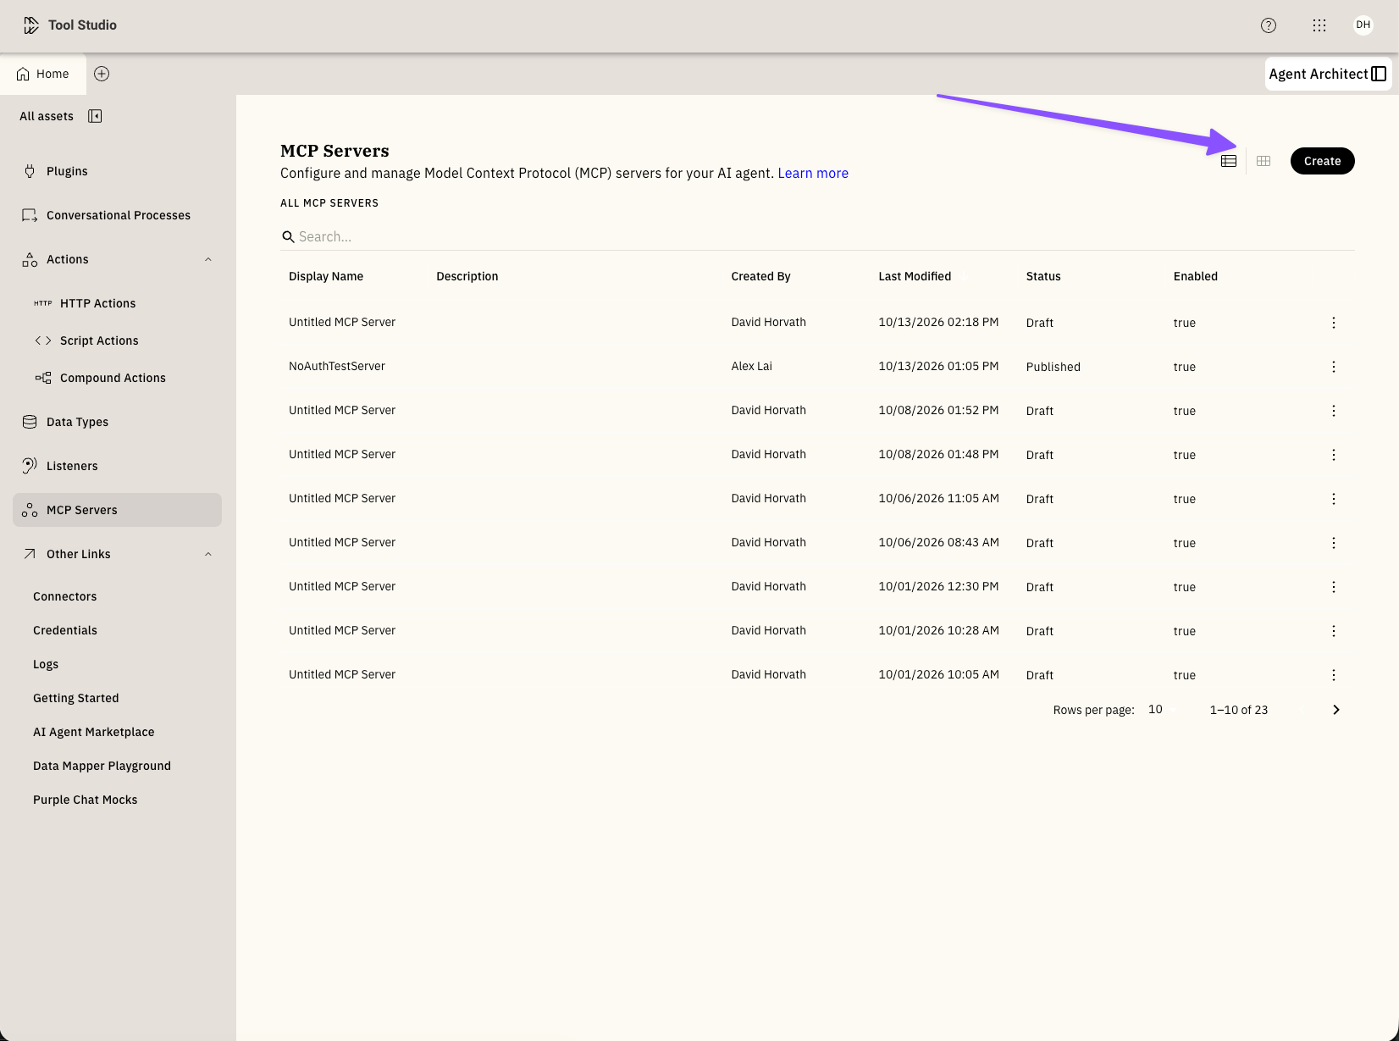Open the Connectors link
Screen dimensions: 1399x1041
pos(65,596)
